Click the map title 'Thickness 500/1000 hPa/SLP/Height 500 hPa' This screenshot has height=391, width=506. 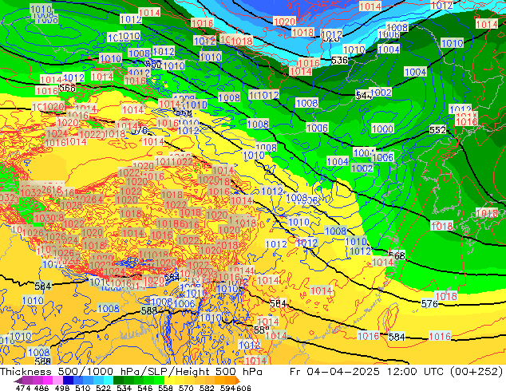pos(131,371)
